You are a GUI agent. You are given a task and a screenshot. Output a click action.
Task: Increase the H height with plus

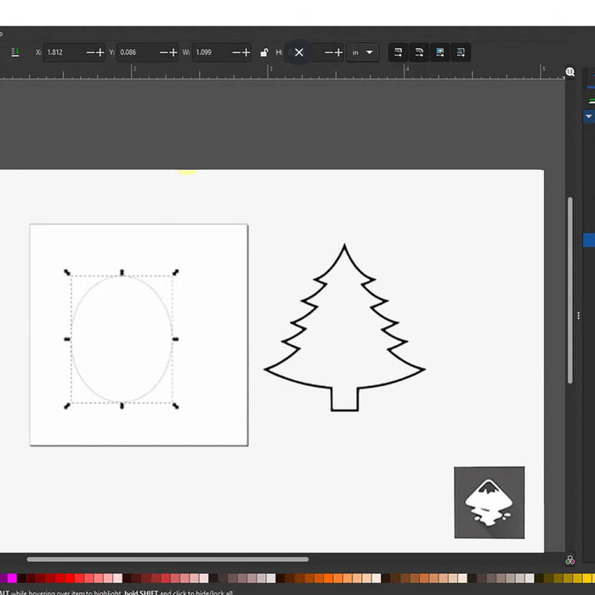[339, 53]
